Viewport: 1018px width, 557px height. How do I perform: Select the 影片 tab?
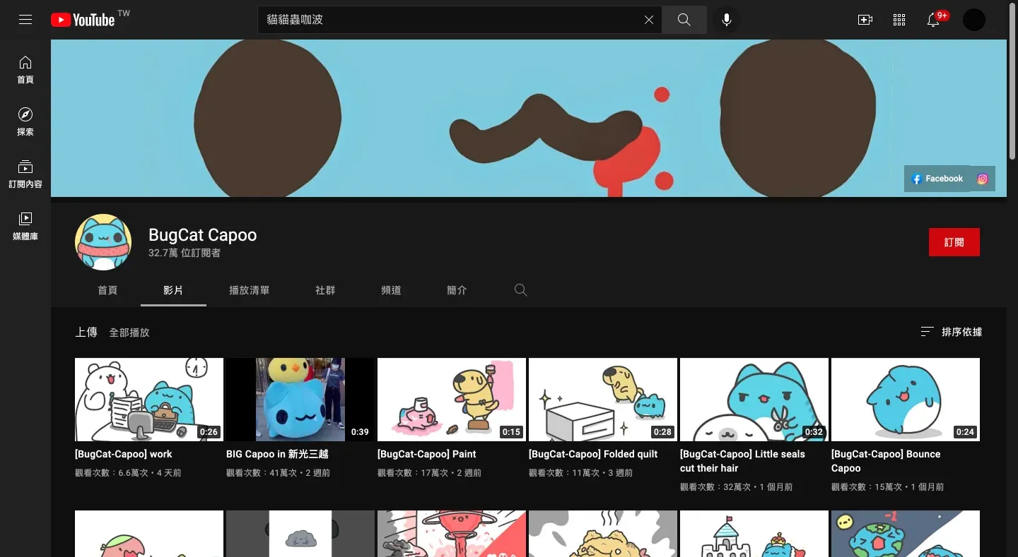pyautogui.click(x=173, y=290)
